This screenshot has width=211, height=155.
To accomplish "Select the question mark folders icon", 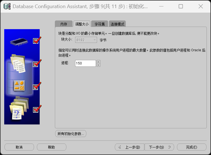I will click(x=19, y=108).
